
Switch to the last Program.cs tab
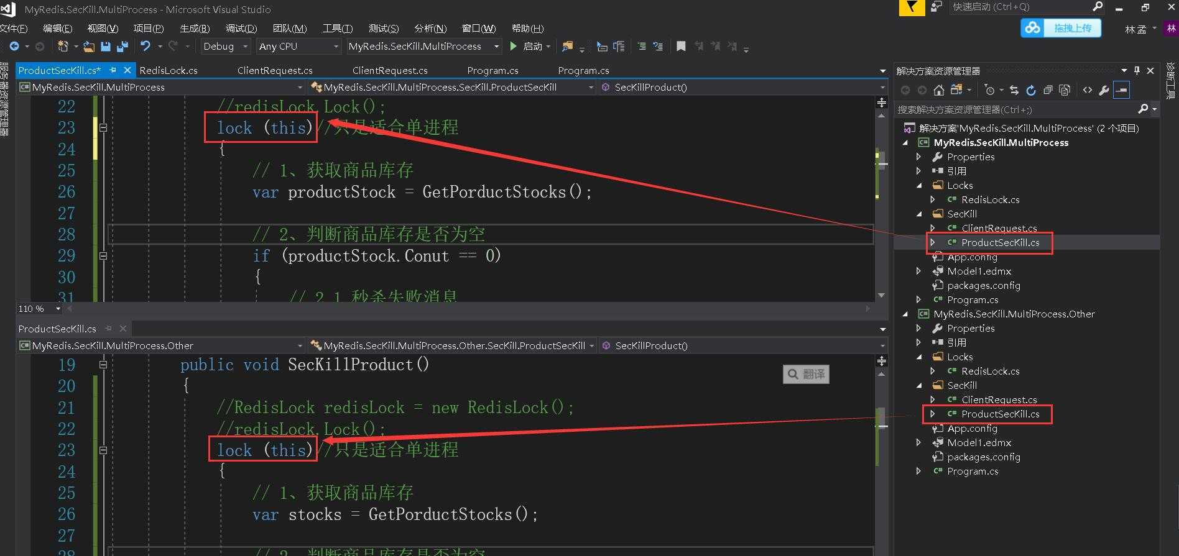pyautogui.click(x=583, y=71)
